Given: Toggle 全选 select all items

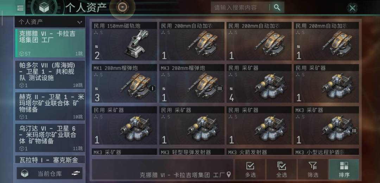Looking at the screenshot, I should coord(281,169).
